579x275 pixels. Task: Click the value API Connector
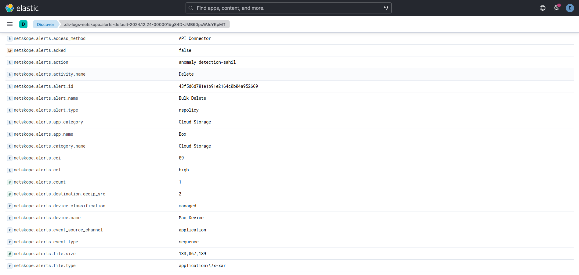pos(195,38)
